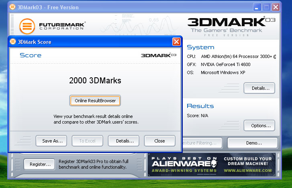Open System Details... in main window

259,88
